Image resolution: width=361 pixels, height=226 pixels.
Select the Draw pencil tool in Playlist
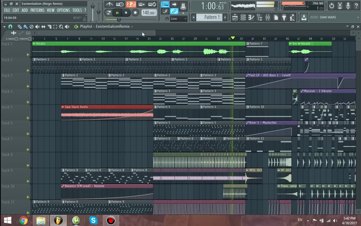pyautogui.click(x=19, y=27)
